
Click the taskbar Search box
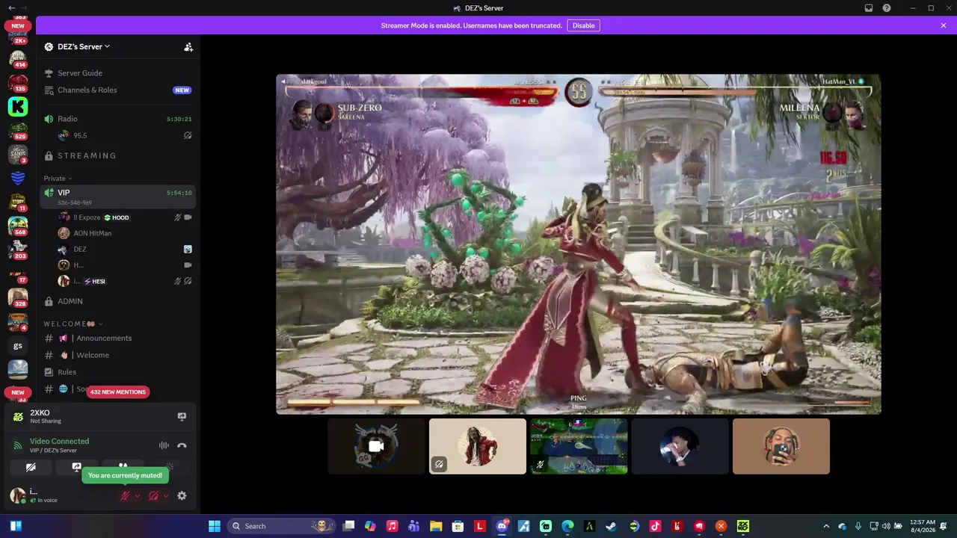pos(280,526)
